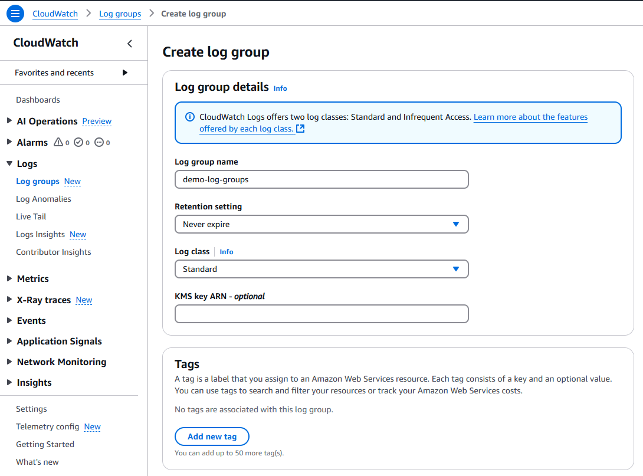Collapse the CloudWatch sidebar panel
Screen dimensions: 643x476
129,43
